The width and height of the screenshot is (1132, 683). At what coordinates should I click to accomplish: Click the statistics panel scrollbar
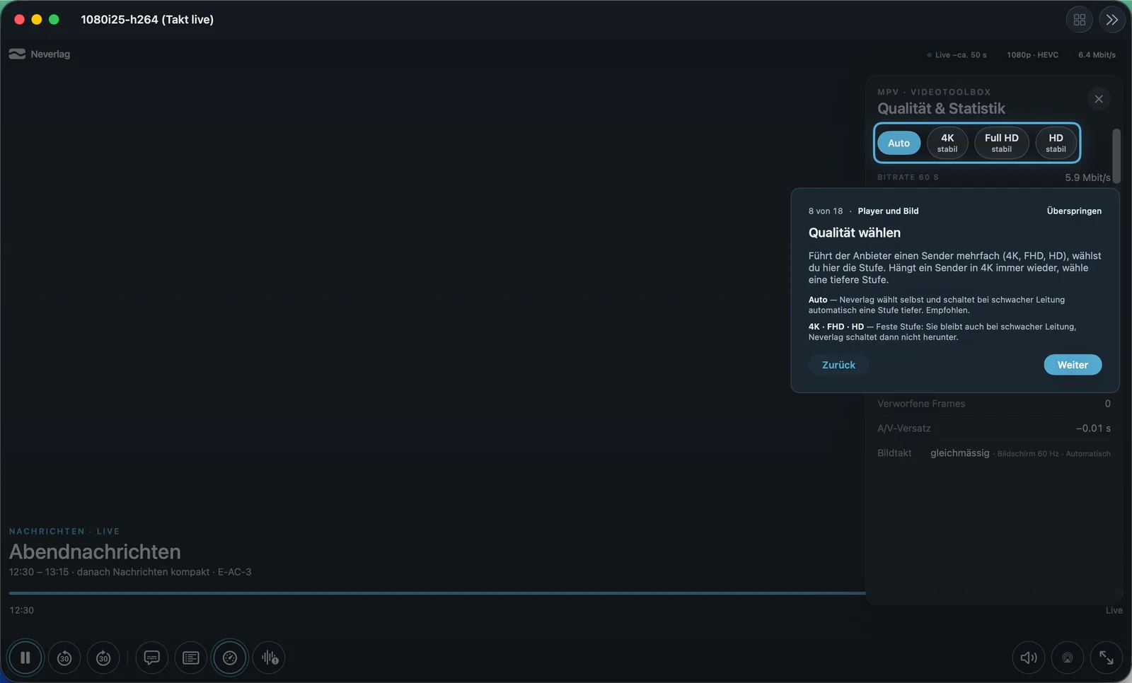(x=1116, y=156)
